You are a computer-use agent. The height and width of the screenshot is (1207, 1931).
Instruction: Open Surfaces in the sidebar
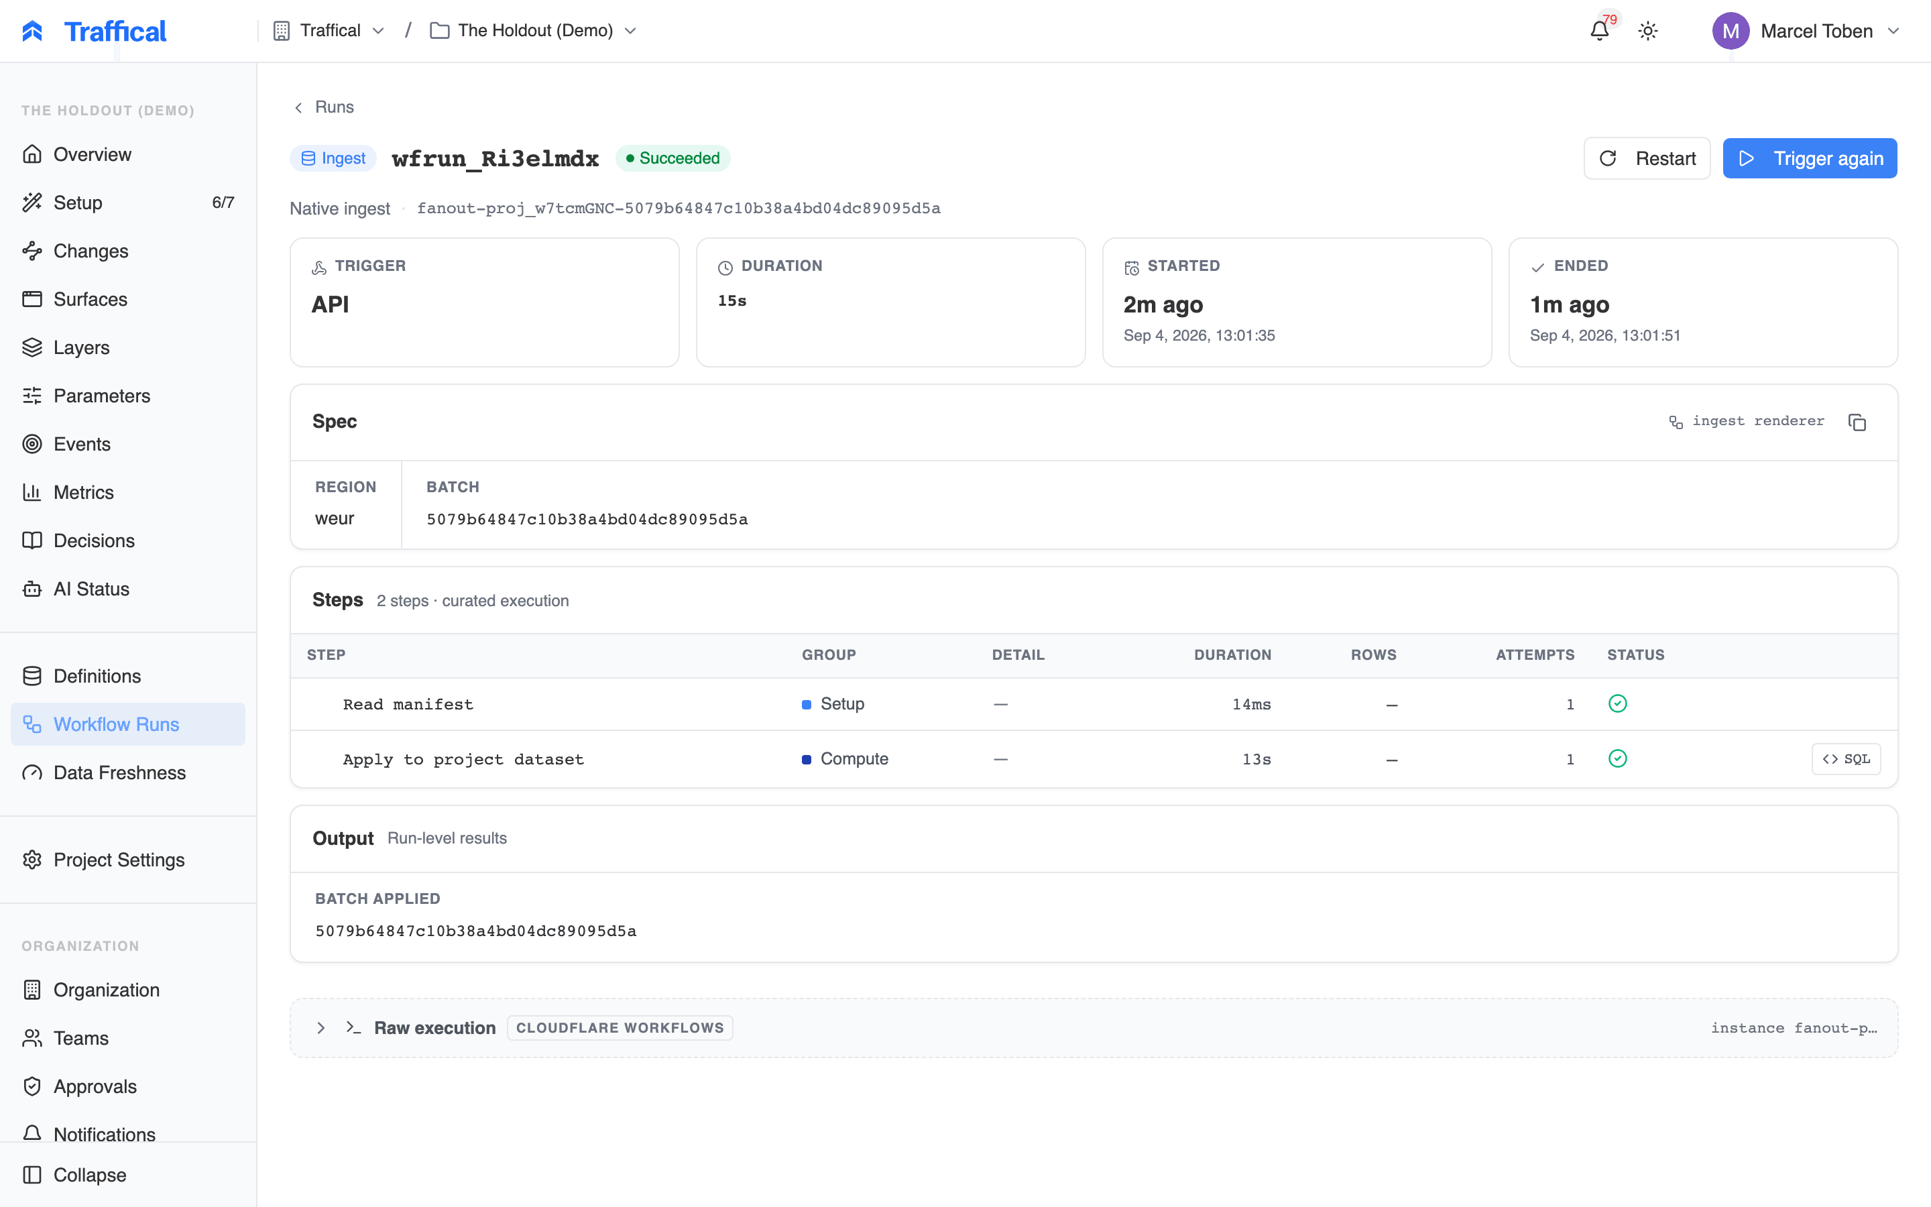[x=127, y=299]
